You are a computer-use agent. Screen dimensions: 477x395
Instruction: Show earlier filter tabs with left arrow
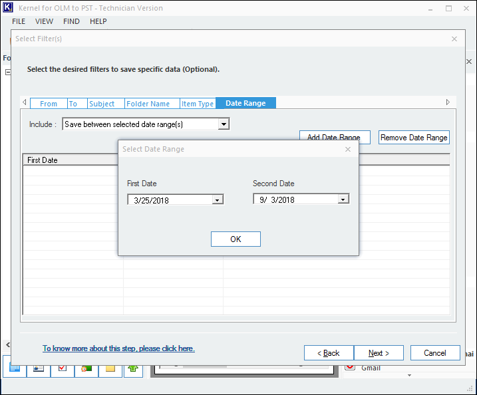[x=25, y=102]
